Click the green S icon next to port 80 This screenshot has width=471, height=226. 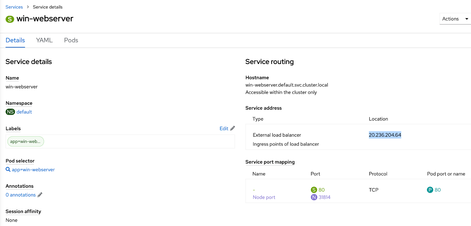tap(314, 190)
